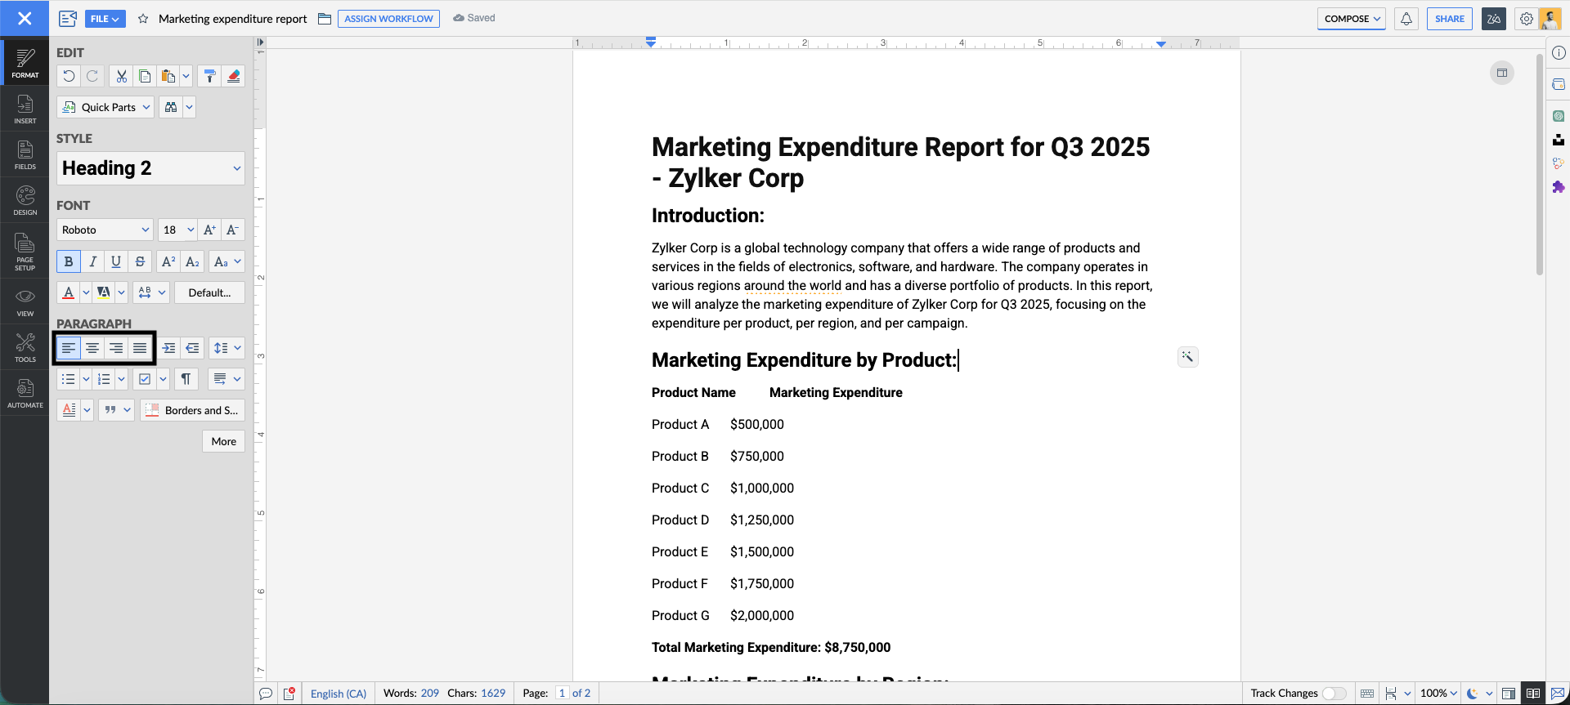
Task: Click the page number input field
Action: tap(562, 694)
